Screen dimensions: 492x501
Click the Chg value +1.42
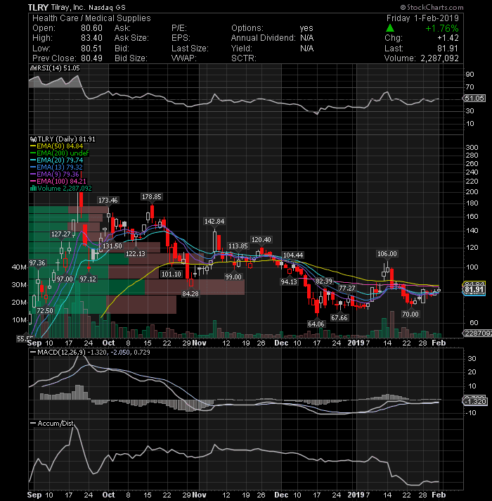(448, 38)
